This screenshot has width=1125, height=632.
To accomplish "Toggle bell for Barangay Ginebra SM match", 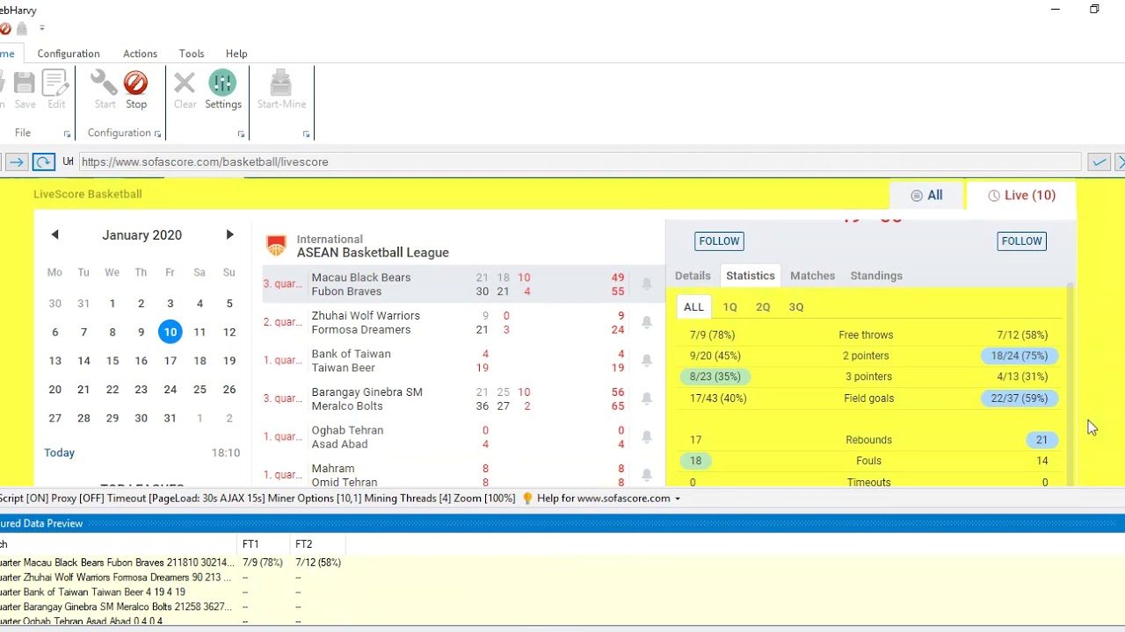I will point(647,399).
